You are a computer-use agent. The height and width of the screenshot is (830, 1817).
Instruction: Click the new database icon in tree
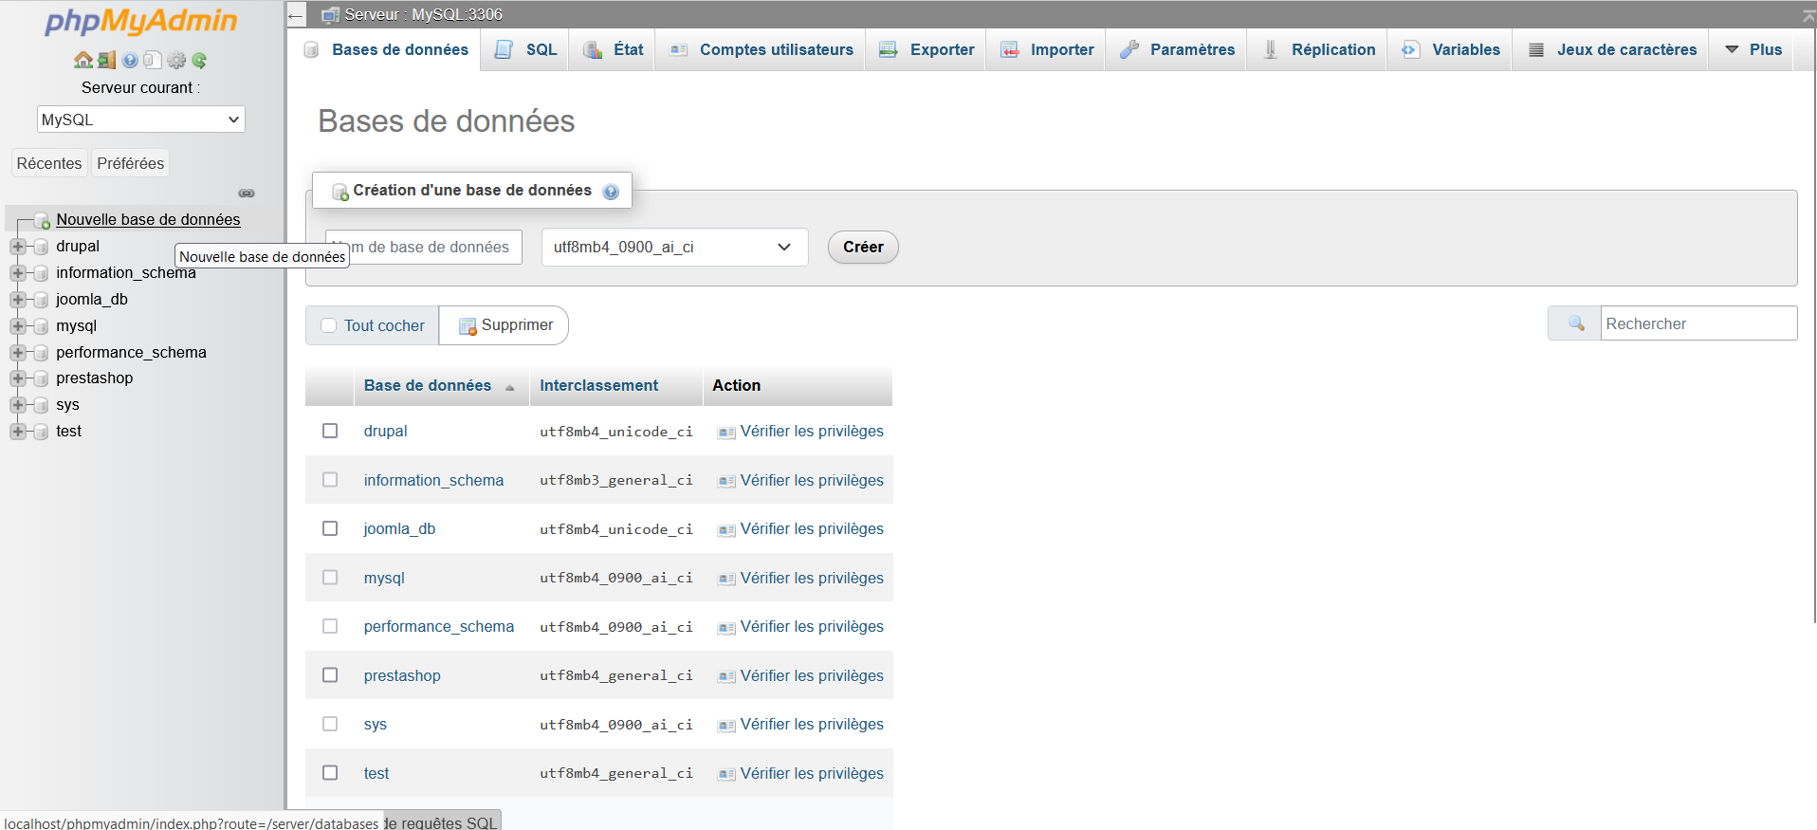pos(42,220)
